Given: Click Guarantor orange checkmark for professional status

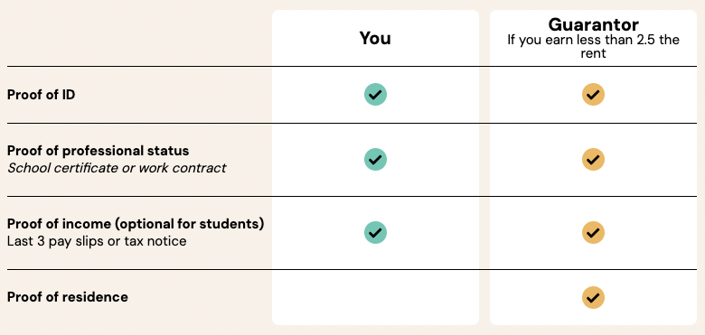Looking at the screenshot, I should (593, 160).
